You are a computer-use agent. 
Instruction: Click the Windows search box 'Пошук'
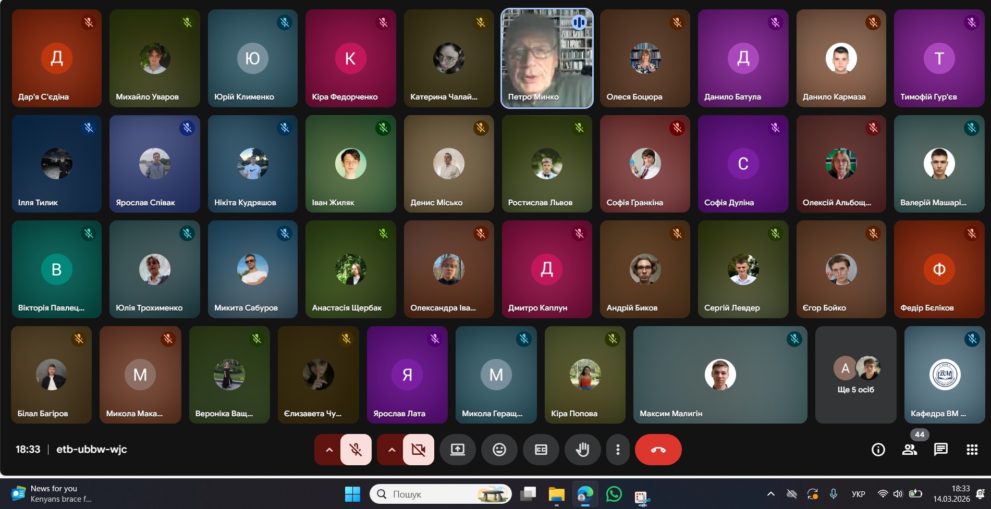point(433,494)
